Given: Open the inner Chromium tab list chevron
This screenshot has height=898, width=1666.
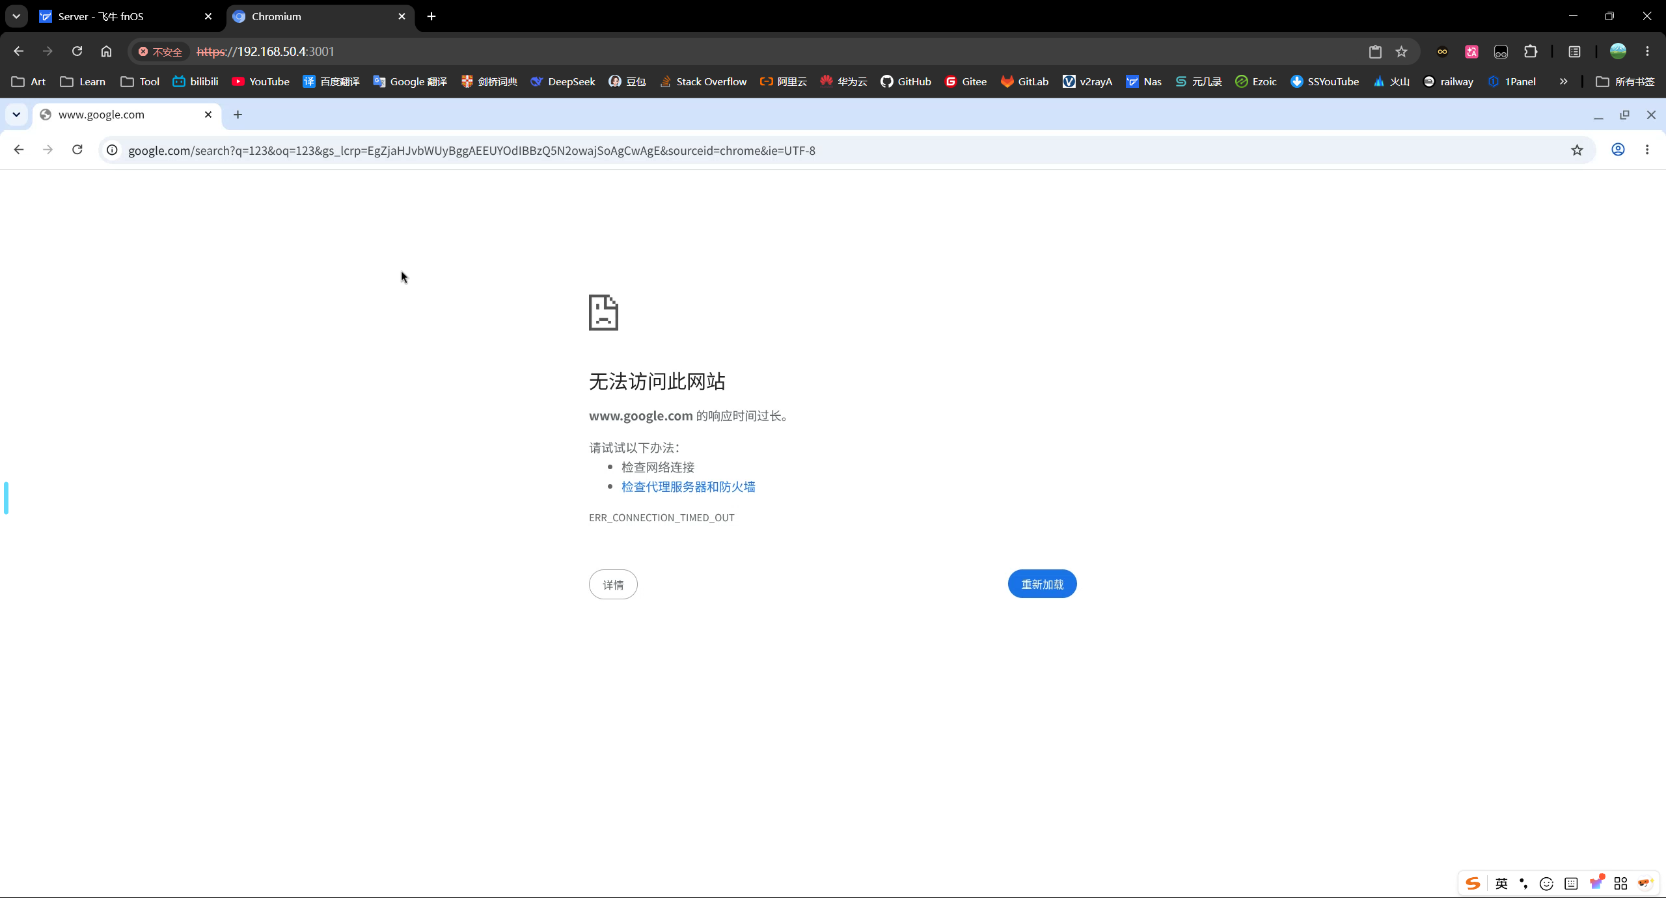Looking at the screenshot, I should 16,115.
